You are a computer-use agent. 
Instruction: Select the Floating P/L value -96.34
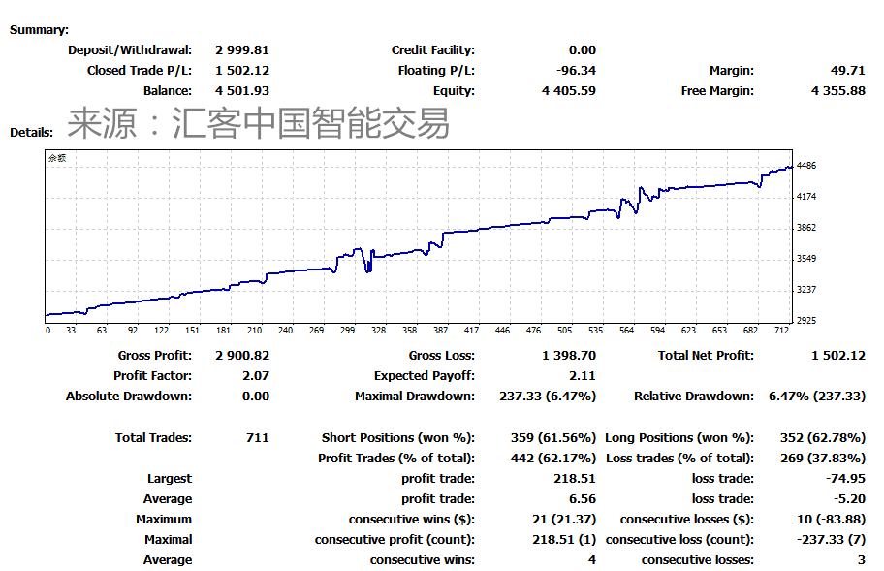[x=576, y=71]
